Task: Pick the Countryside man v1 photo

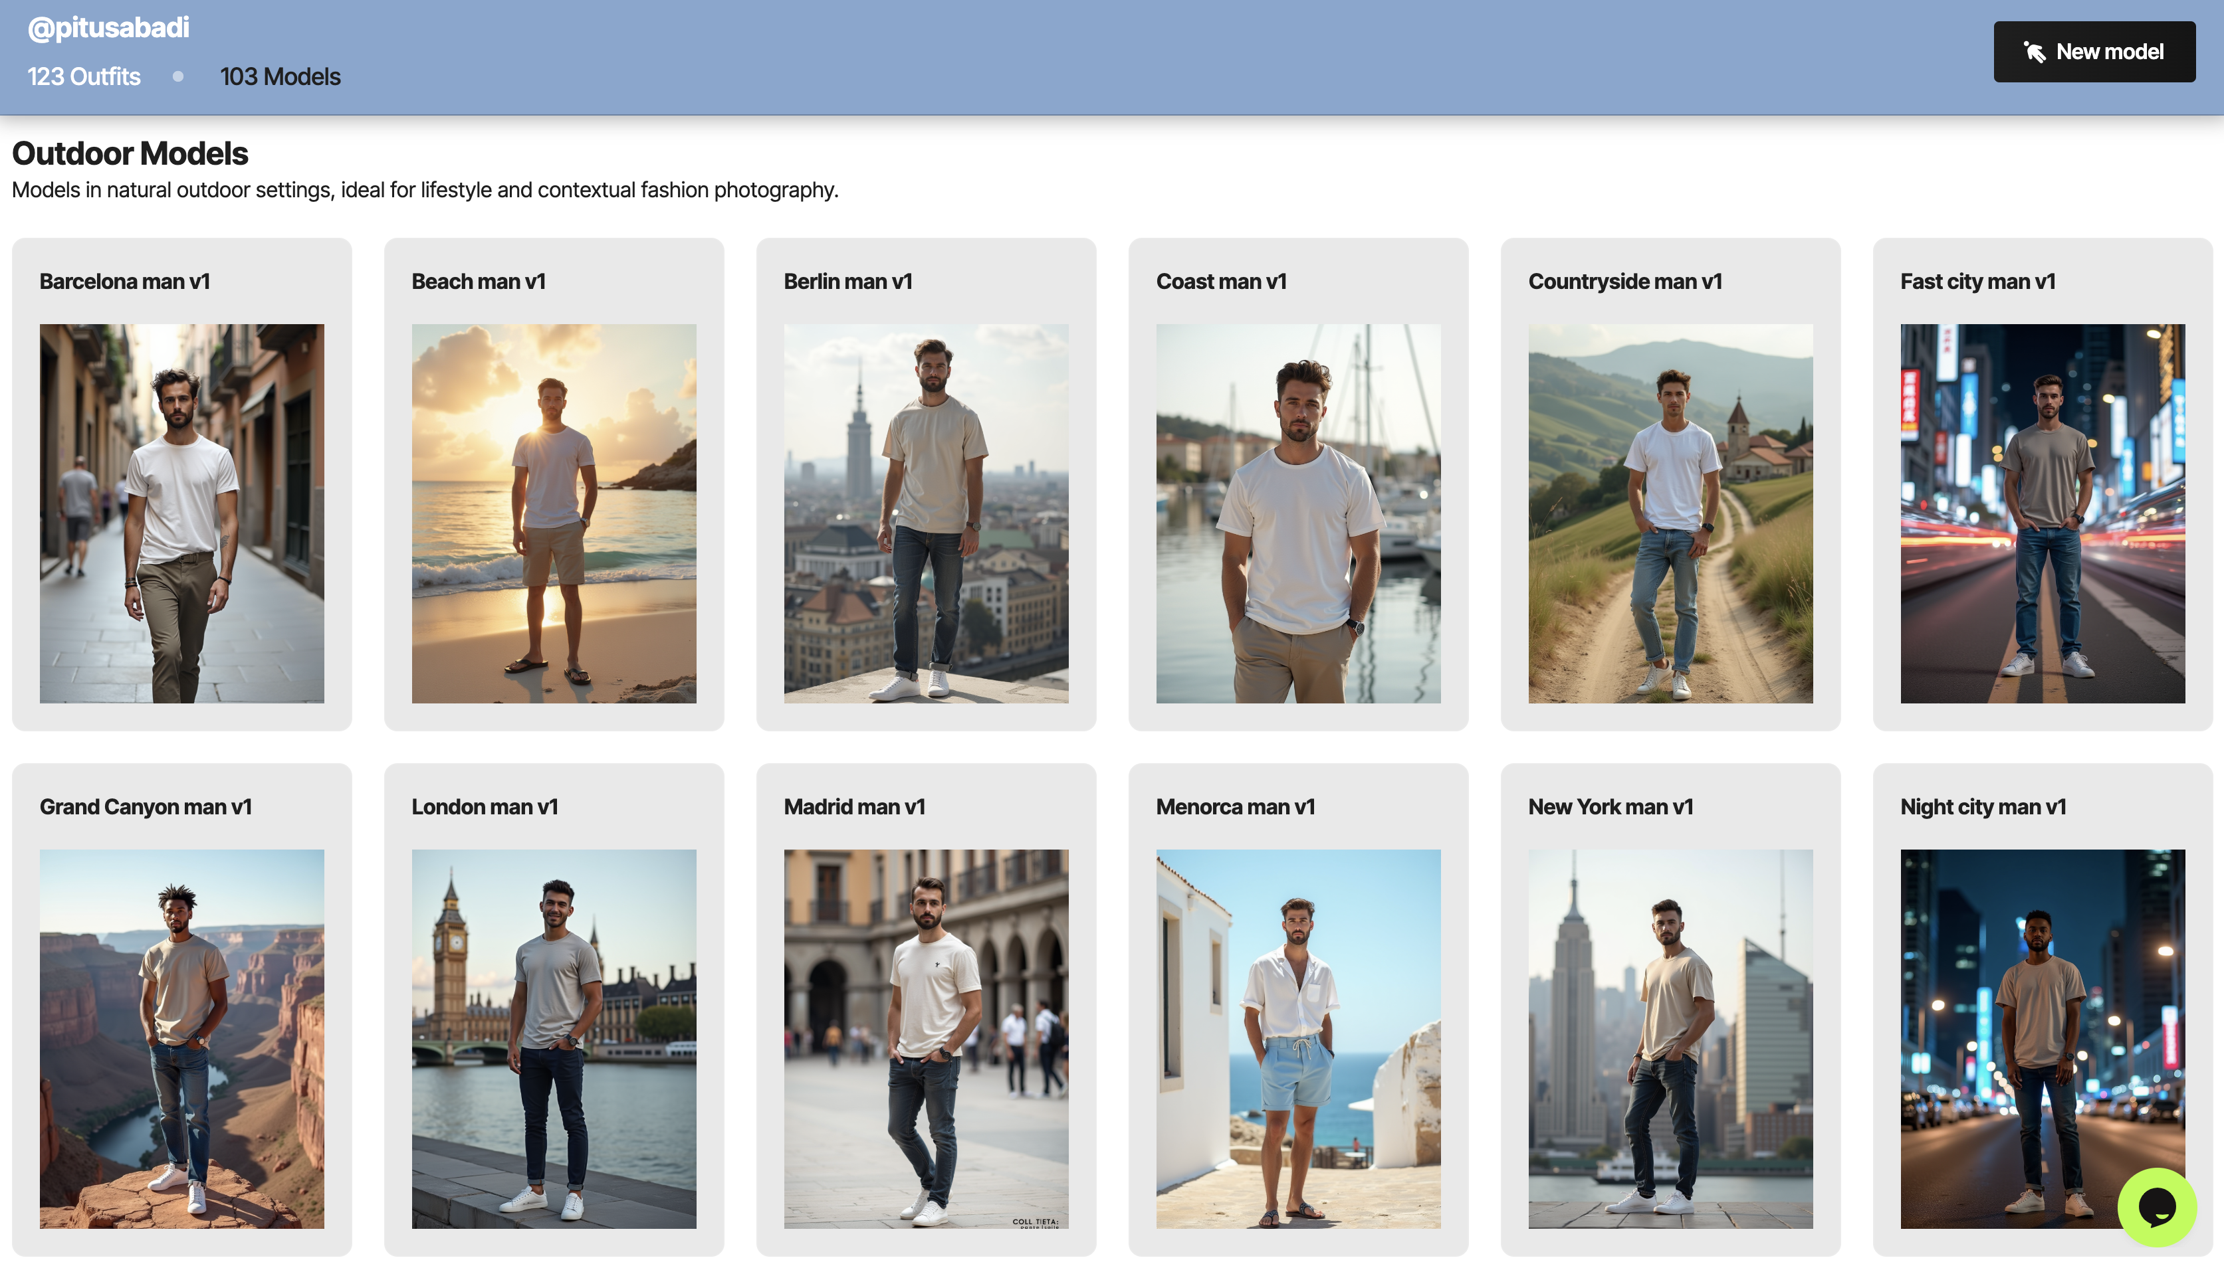Action: (x=1670, y=513)
